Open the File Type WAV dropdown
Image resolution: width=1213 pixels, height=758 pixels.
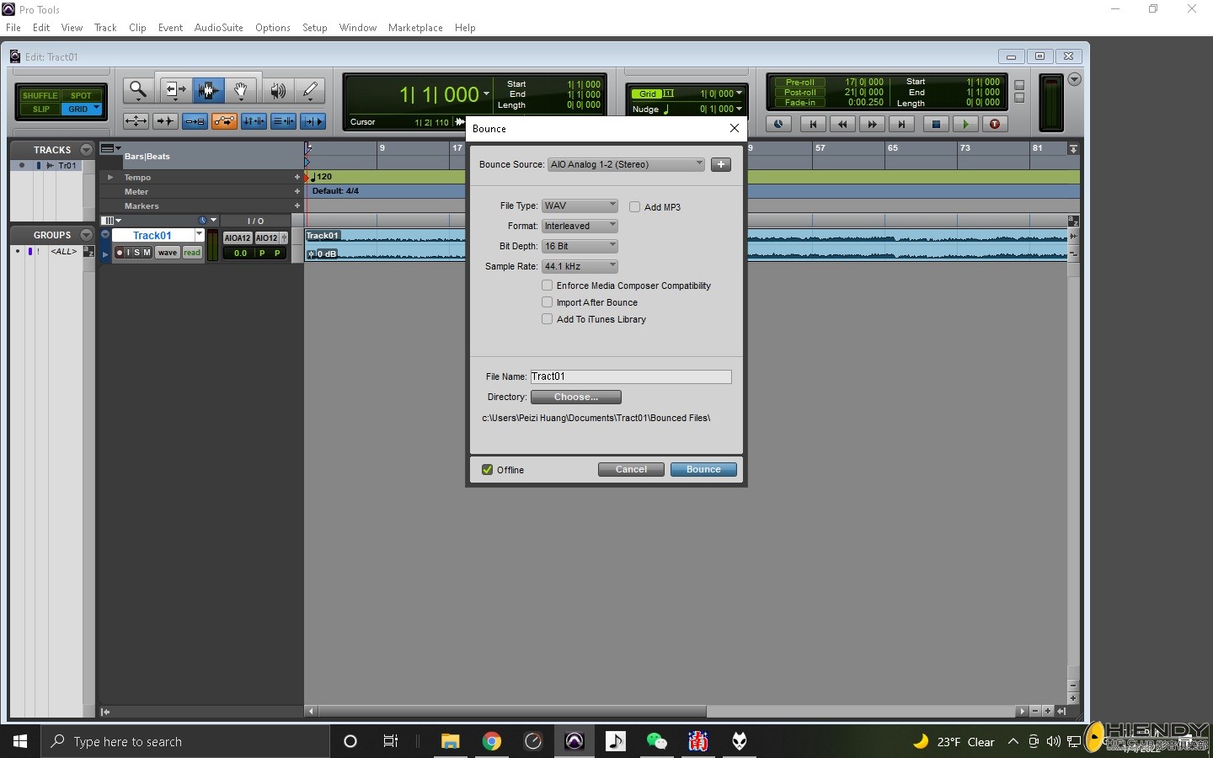pyautogui.click(x=580, y=206)
